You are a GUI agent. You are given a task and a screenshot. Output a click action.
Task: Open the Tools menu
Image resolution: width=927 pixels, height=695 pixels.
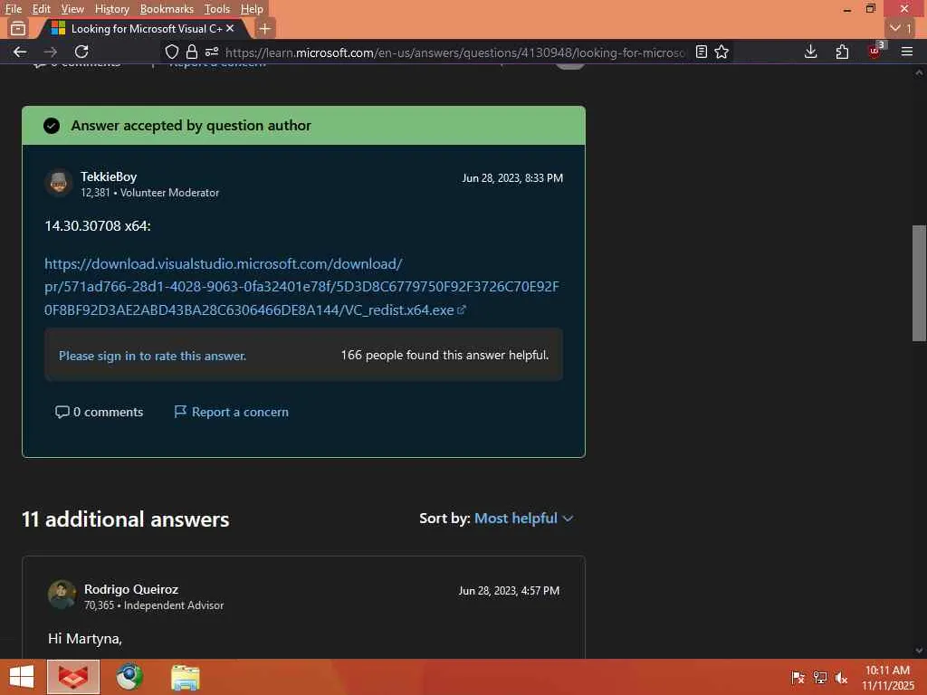click(217, 9)
